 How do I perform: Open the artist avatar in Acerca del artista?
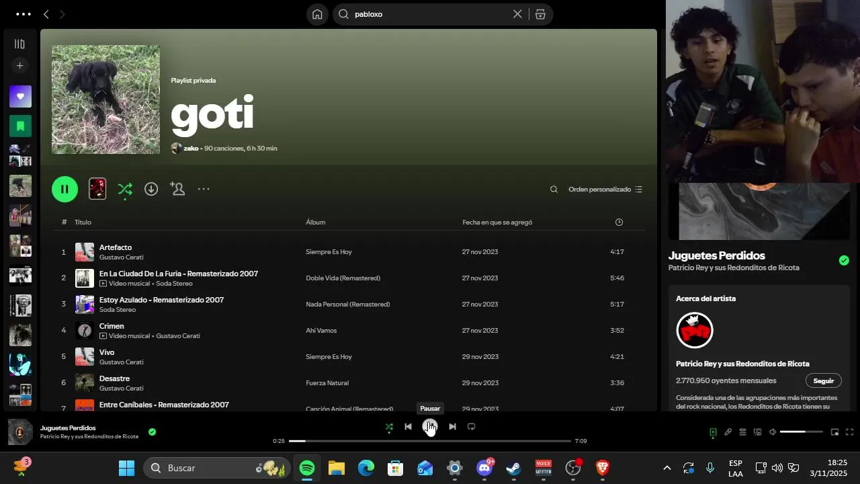click(694, 331)
